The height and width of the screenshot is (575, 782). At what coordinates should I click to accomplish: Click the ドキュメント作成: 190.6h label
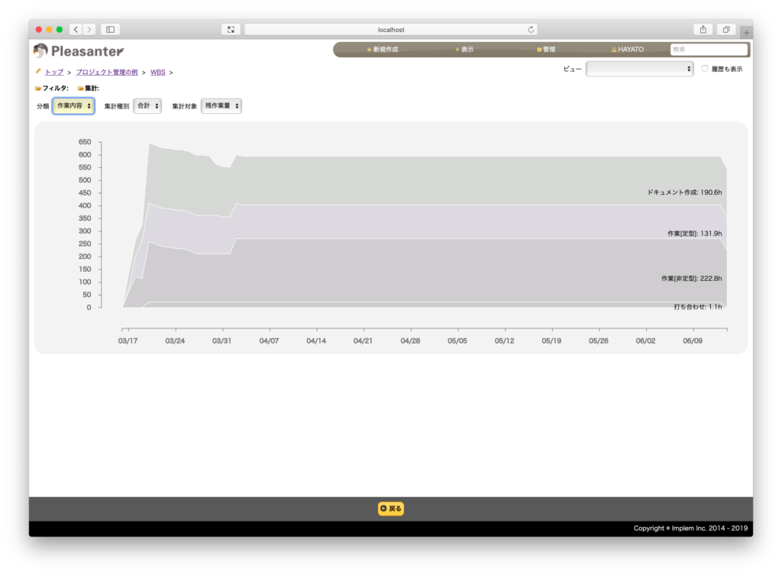684,192
